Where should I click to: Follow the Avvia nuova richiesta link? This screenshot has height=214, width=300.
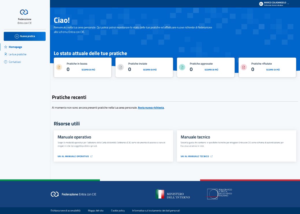point(151,108)
